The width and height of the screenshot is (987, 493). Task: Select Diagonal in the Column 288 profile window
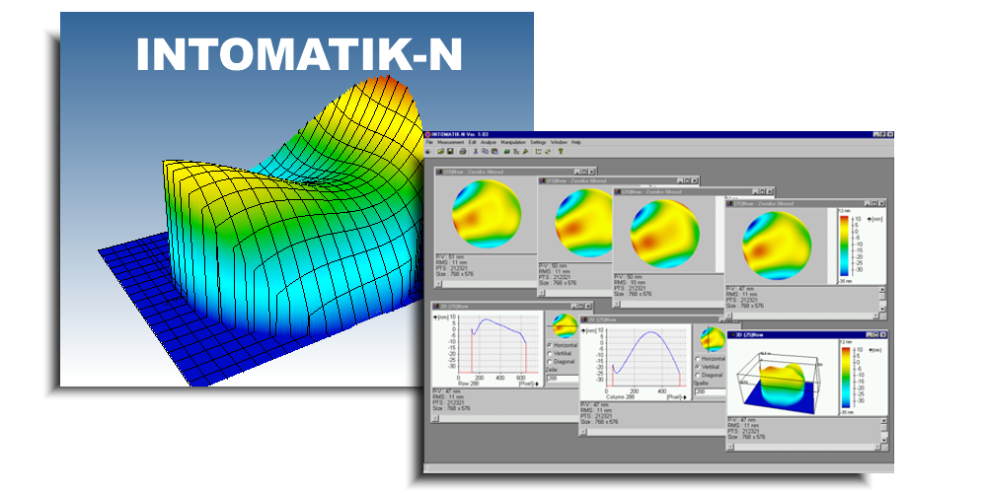[709, 375]
